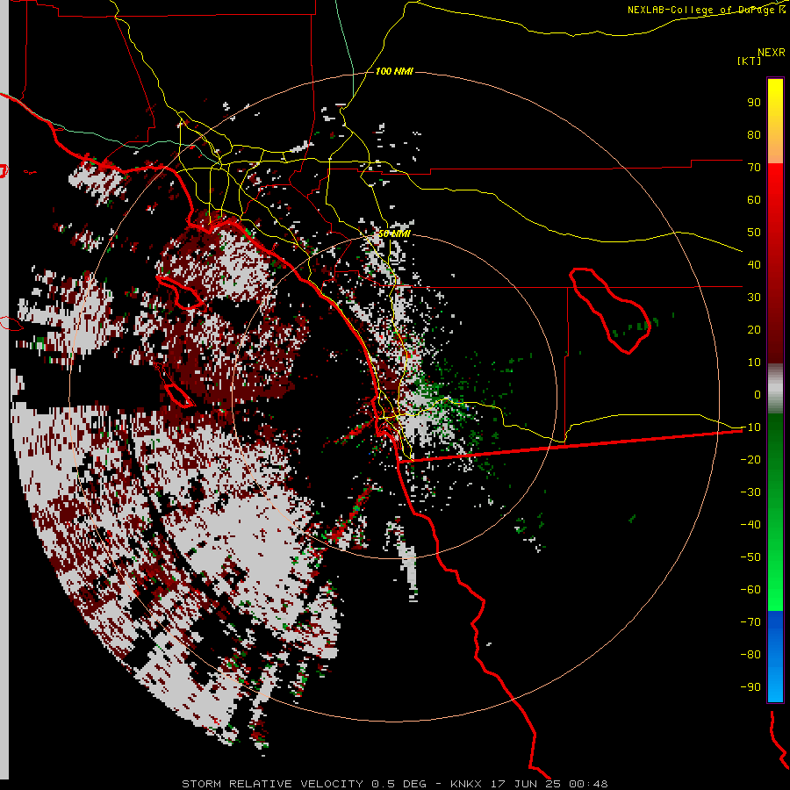
Task: Click the 10 value on the color scale
Action: [754, 363]
